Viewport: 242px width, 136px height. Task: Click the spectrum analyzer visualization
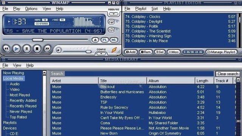87,22
